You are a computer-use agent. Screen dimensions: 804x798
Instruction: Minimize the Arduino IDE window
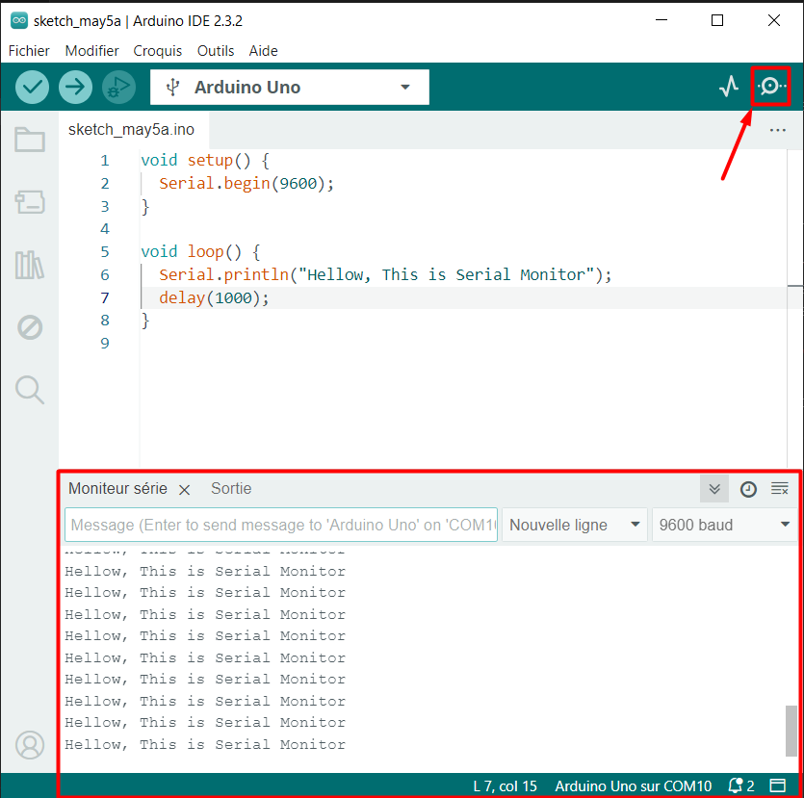(661, 20)
